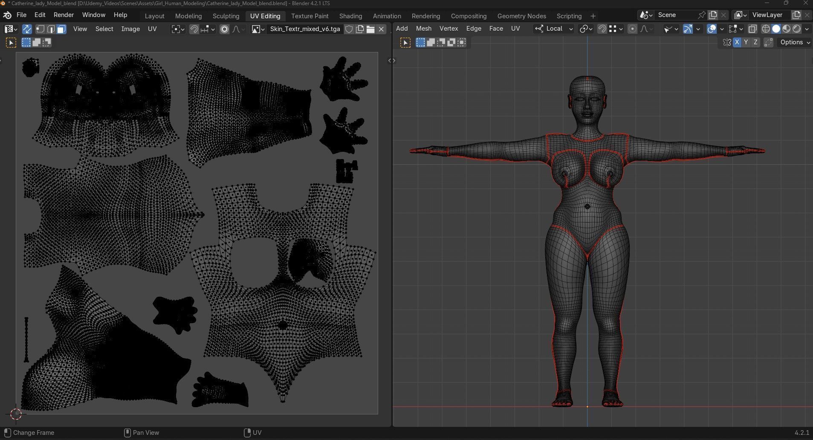Open the Edit menu
813x440 pixels.
pos(40,15)
